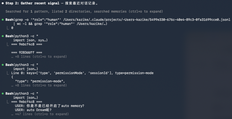232x119 pixels.
Task: Click the white bullet beside Step 2 heading
Action: [2, 4]
